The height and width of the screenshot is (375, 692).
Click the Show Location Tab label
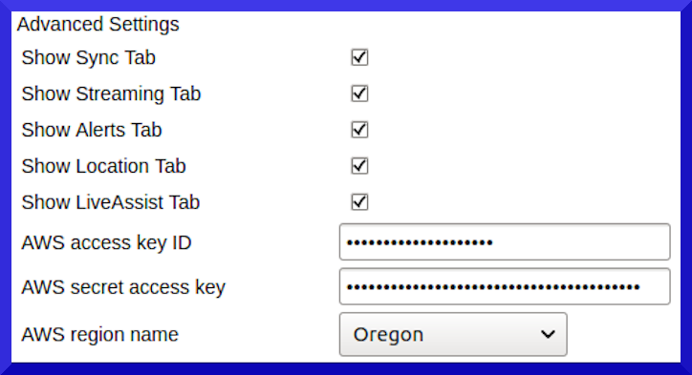(104, 166)
